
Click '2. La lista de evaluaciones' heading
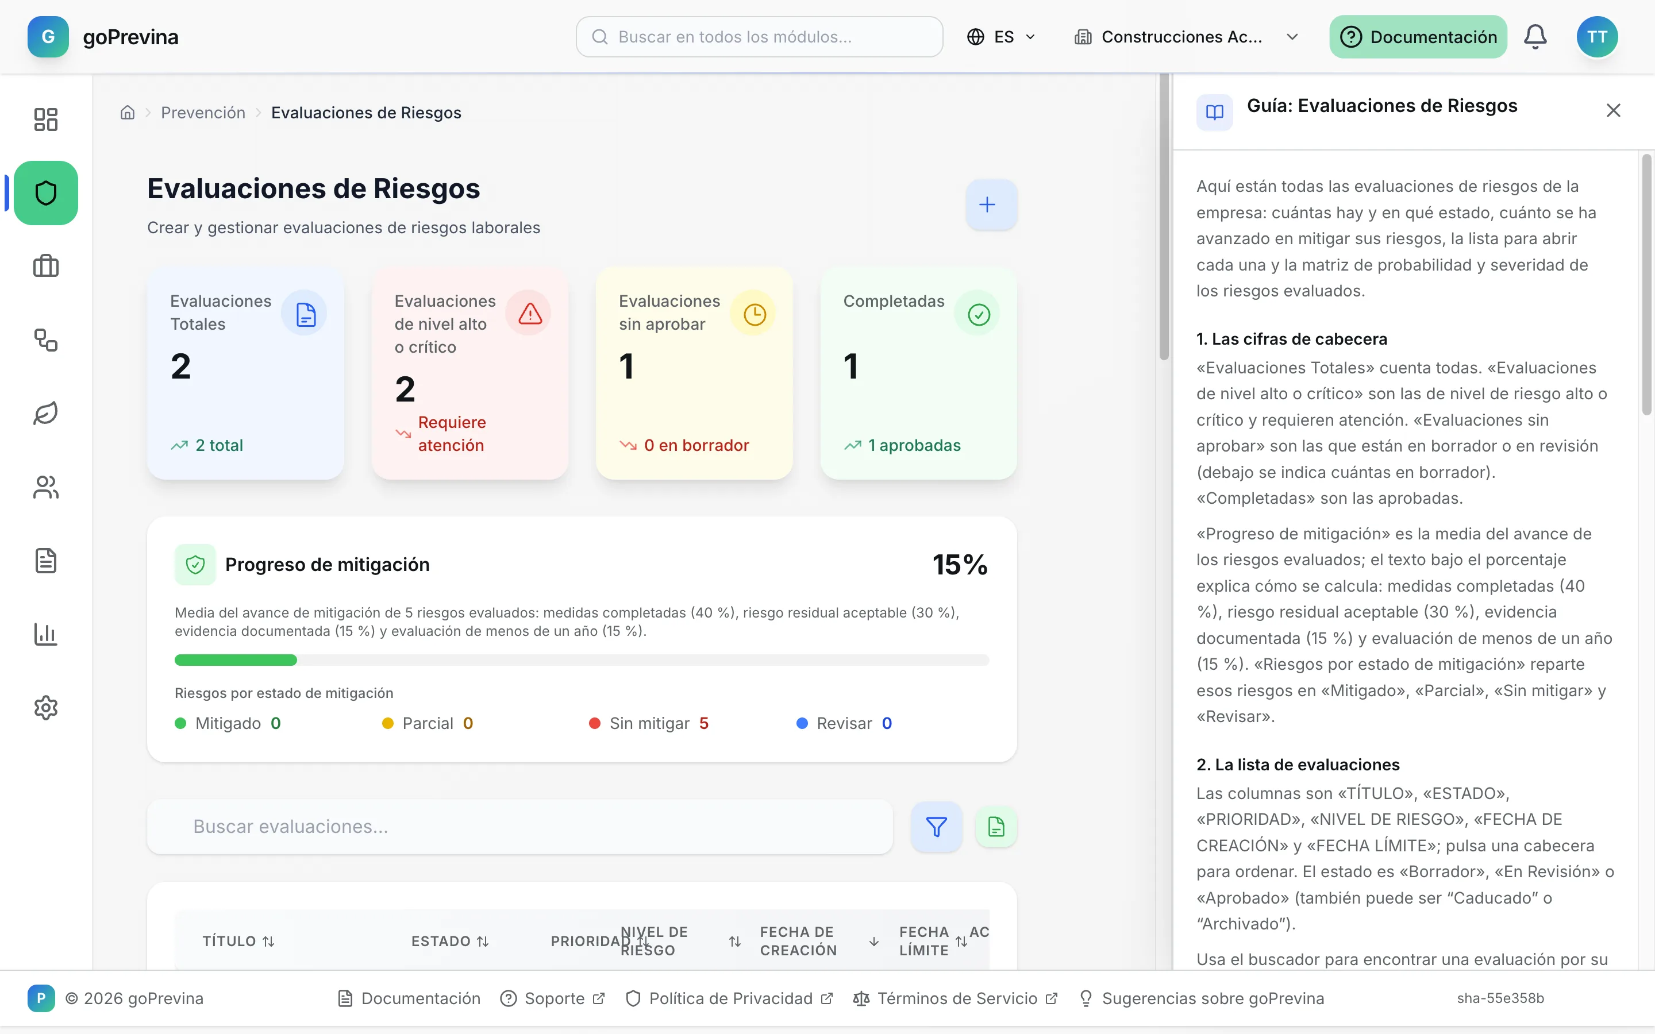[x=1298, y=765]
